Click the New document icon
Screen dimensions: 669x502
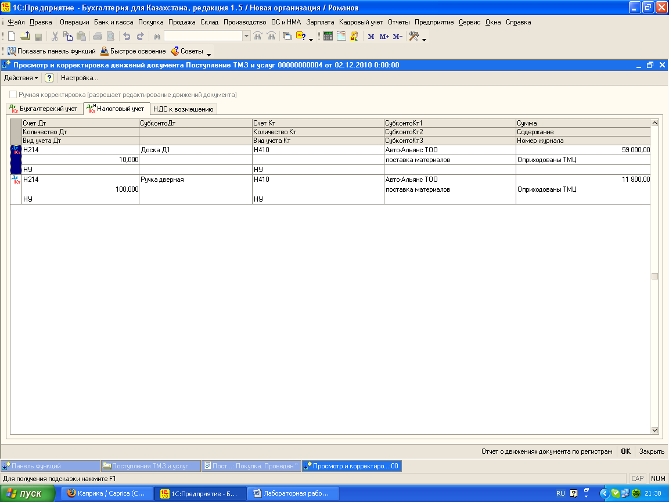pyautogui.click(x=12, y=37)
